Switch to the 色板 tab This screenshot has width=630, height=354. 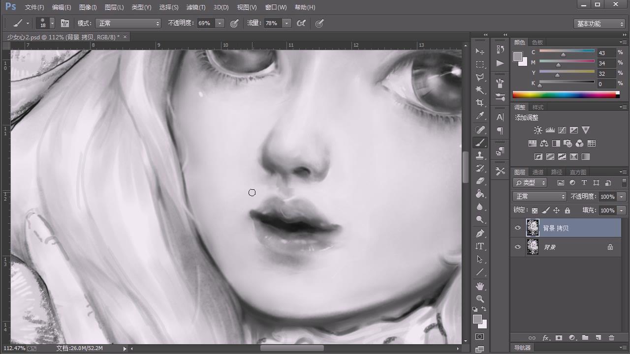pyautogui.click(x=537, y=42)
